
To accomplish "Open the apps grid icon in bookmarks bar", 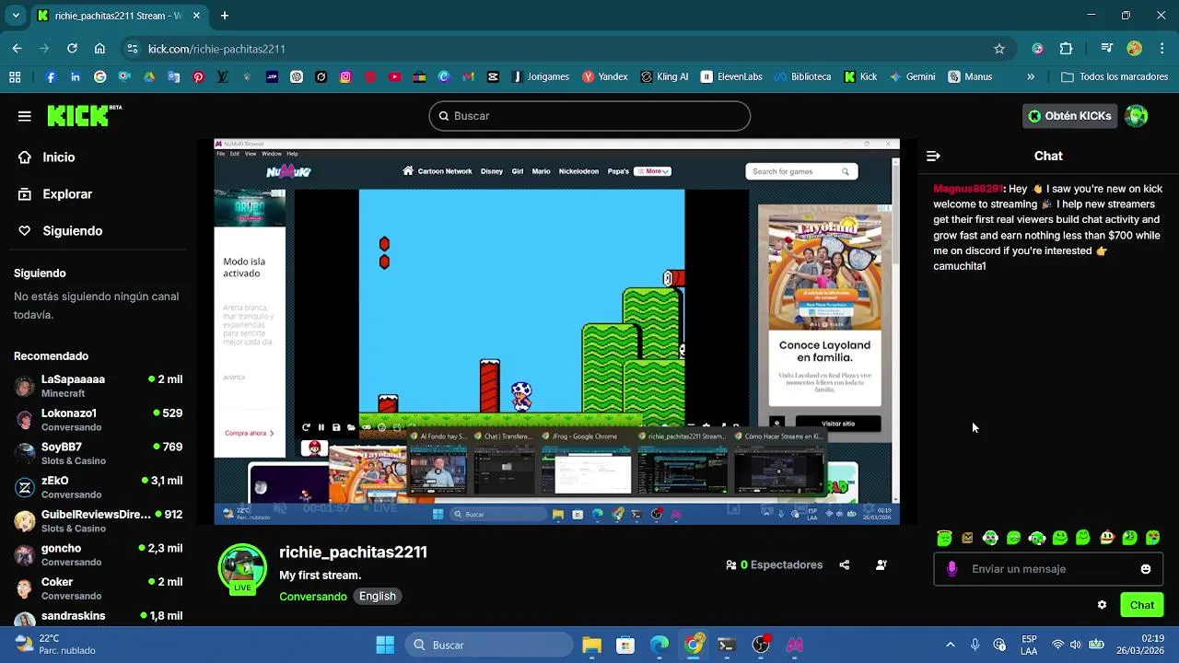I will (x=15, y=77).
